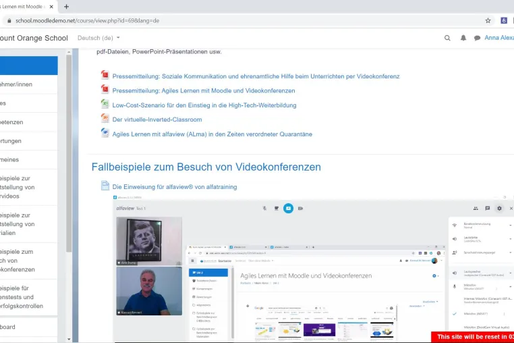Click the Fallbeispiele zum Besuch von Videokonferenzen heading
514x343 pixels.
pos(206,167)
